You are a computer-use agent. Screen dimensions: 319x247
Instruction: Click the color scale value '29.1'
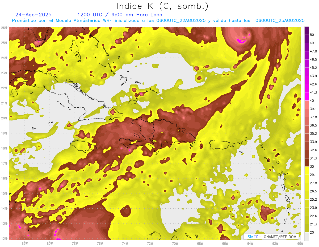[x=313, y=175]
